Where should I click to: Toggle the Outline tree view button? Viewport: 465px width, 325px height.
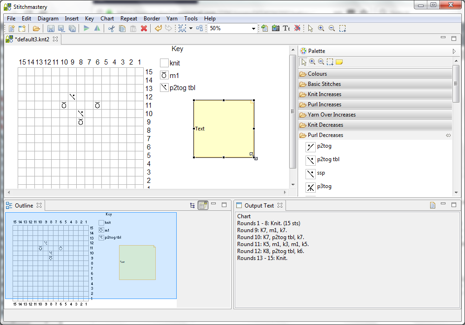[x=193, y=205]
